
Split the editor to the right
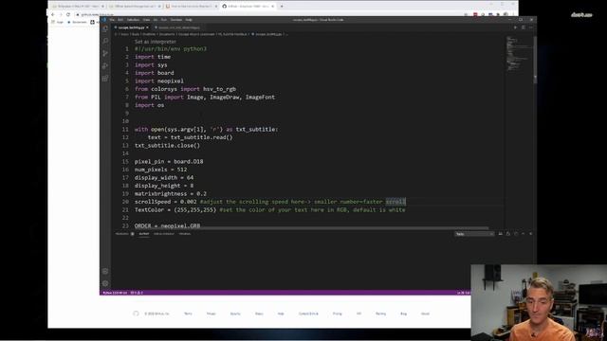[x=523, y=27]
